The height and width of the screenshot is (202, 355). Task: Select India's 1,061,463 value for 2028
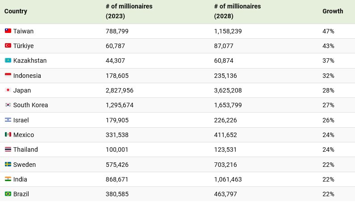228,179
